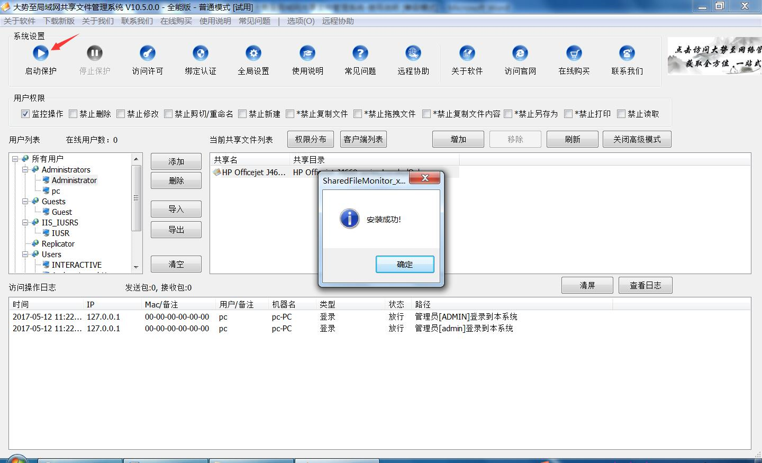
Task: Collapse the Administrators group node
Action: (x=25, y=170)
